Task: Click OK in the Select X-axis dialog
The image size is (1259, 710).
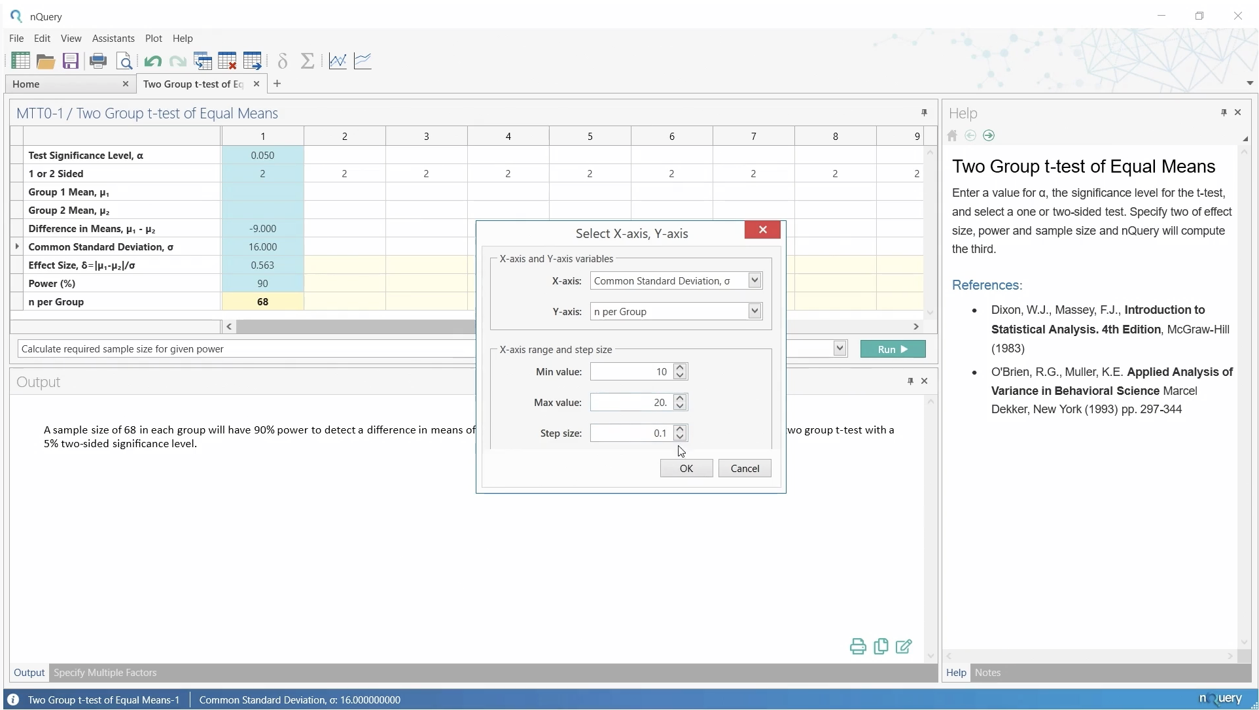Action: 686,468
